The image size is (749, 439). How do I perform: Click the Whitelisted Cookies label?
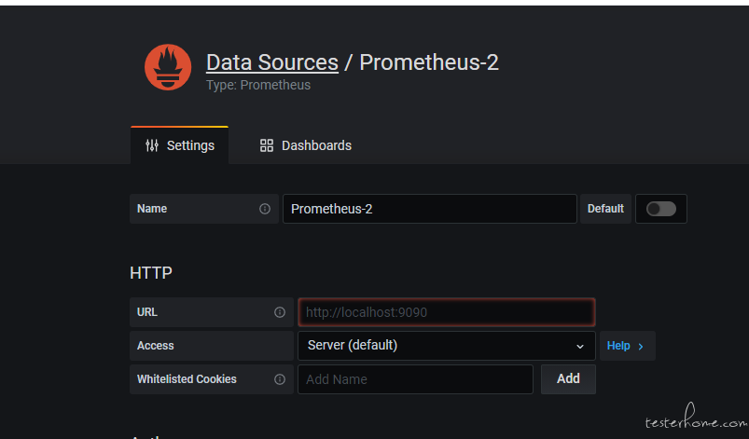187,379
